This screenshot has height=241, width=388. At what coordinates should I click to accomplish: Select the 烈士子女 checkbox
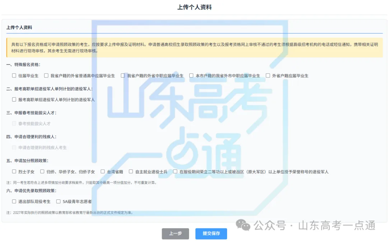click(14, 171)
